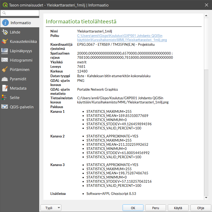This screenshot has height=212, width=212.
Task: Click the Läpinäkyvyys transparency icon
Action: pos(5,51)
